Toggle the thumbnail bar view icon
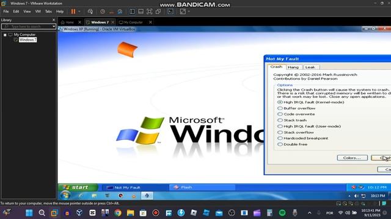Image resolution: width=391 pixels, height=219 pixels. [x=141, y=12]
